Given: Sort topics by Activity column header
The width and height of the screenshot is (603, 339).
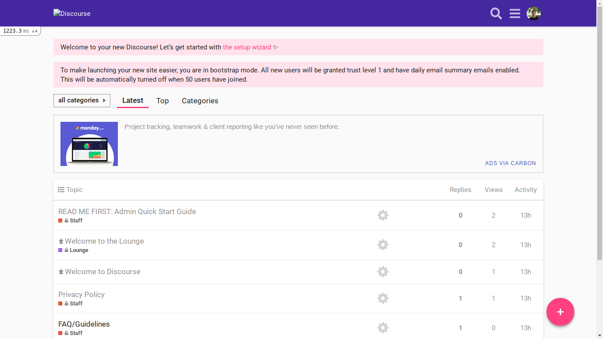Looking at the screenshot, I should [x=526, y=190].
